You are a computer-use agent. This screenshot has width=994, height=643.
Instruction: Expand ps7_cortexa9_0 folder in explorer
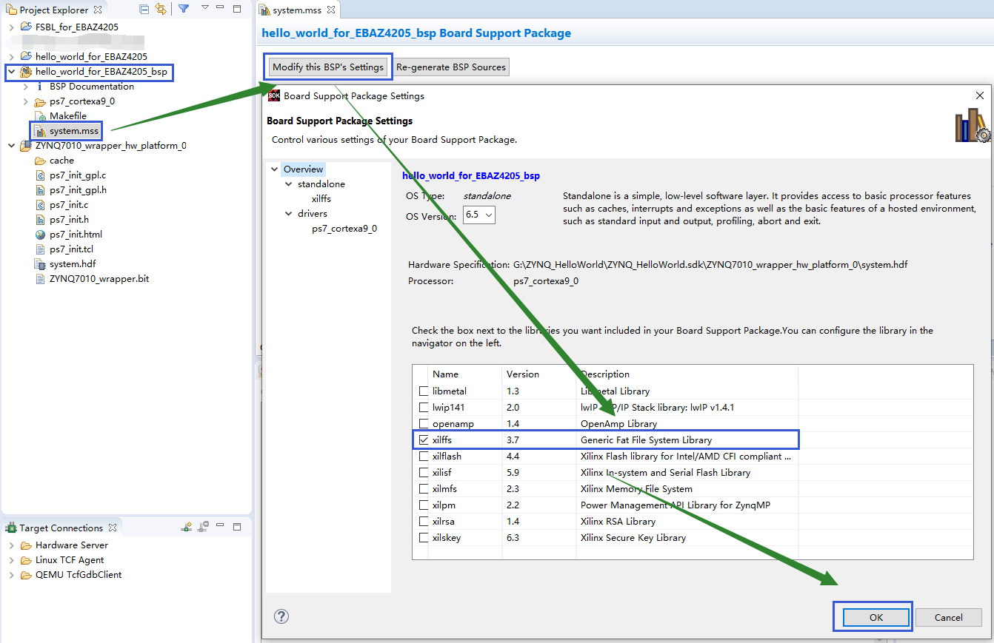point(25,101)
